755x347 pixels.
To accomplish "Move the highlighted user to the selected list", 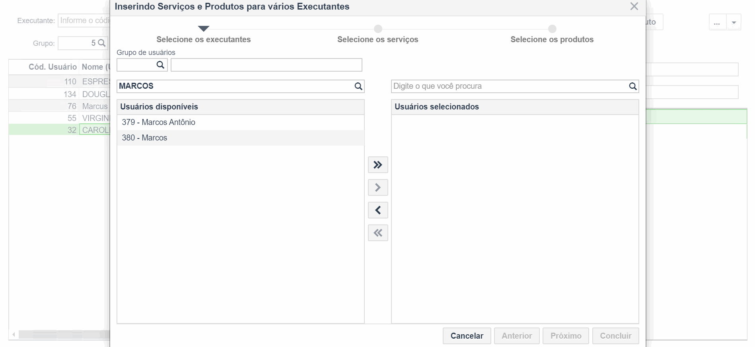I will coord(378,187).
